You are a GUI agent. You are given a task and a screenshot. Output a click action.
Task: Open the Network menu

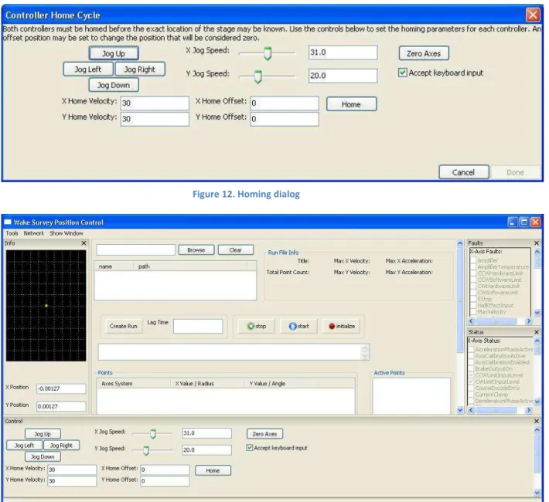point(34,233)
